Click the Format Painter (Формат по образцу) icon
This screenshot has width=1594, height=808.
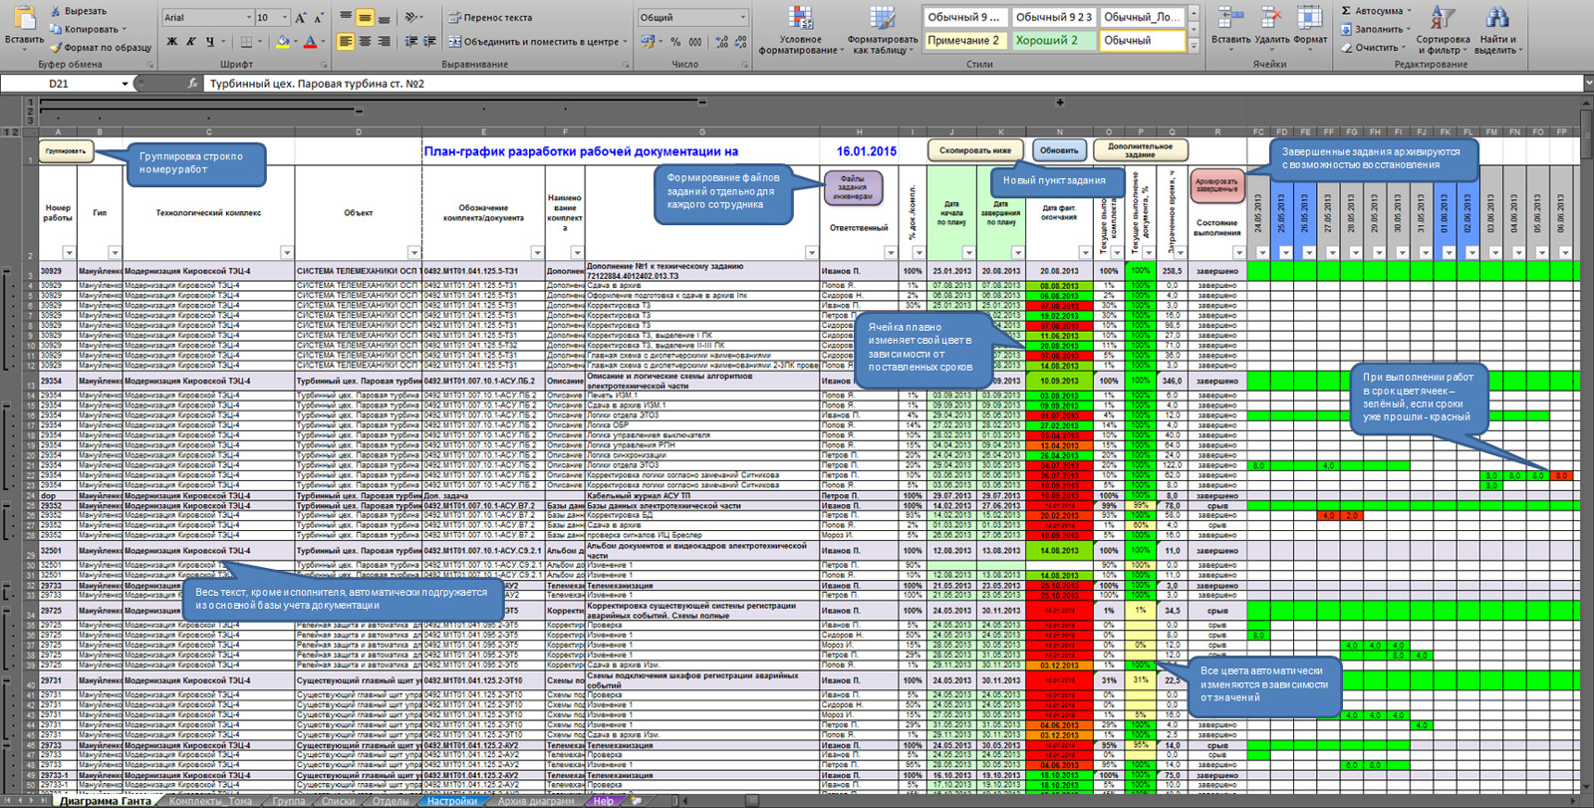click(x=56, y=48)
